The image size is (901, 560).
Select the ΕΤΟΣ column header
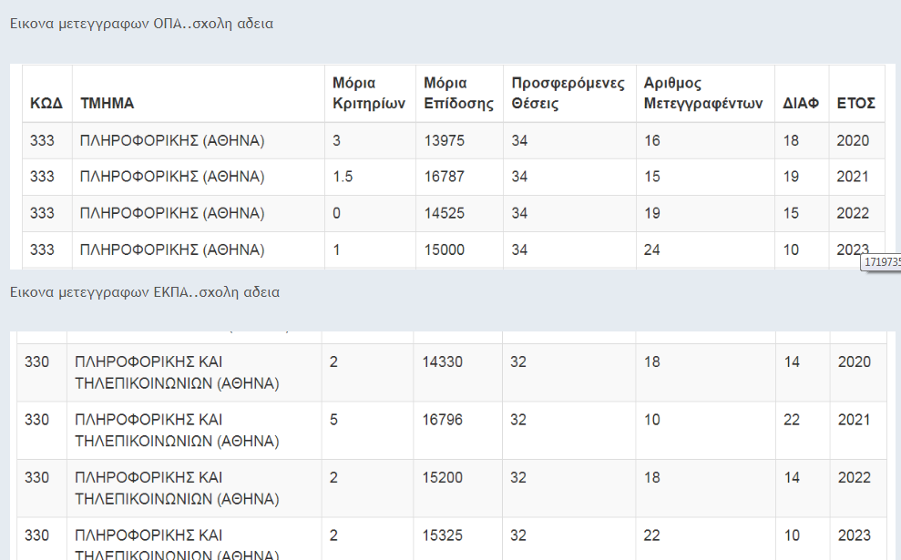click(x=855, y=103)
